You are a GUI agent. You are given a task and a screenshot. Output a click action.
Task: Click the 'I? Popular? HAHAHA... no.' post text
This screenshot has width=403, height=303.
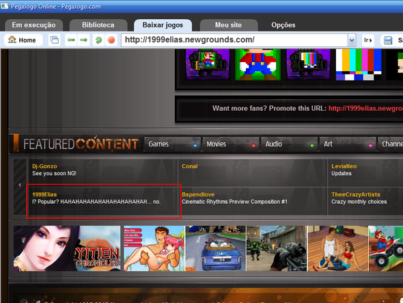[x=96, y=202]
